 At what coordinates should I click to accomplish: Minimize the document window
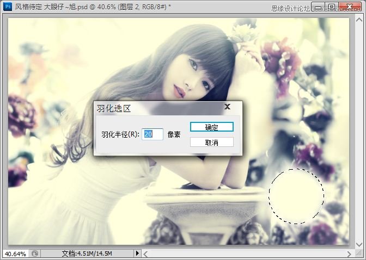(318, 7)
